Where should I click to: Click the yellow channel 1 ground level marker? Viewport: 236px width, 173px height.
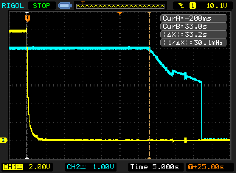coord(4,140)
